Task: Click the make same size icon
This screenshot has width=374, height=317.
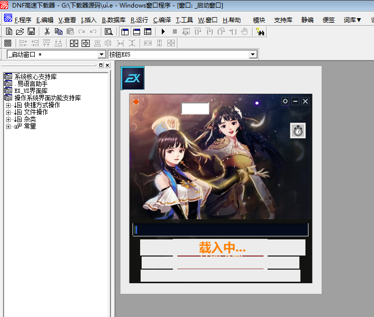Action: pyautogui.click(x=171, y=43)
